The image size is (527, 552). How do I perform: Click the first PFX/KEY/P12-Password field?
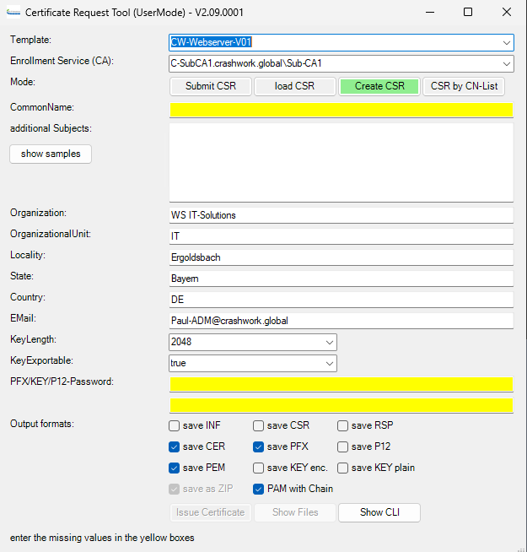341,384
